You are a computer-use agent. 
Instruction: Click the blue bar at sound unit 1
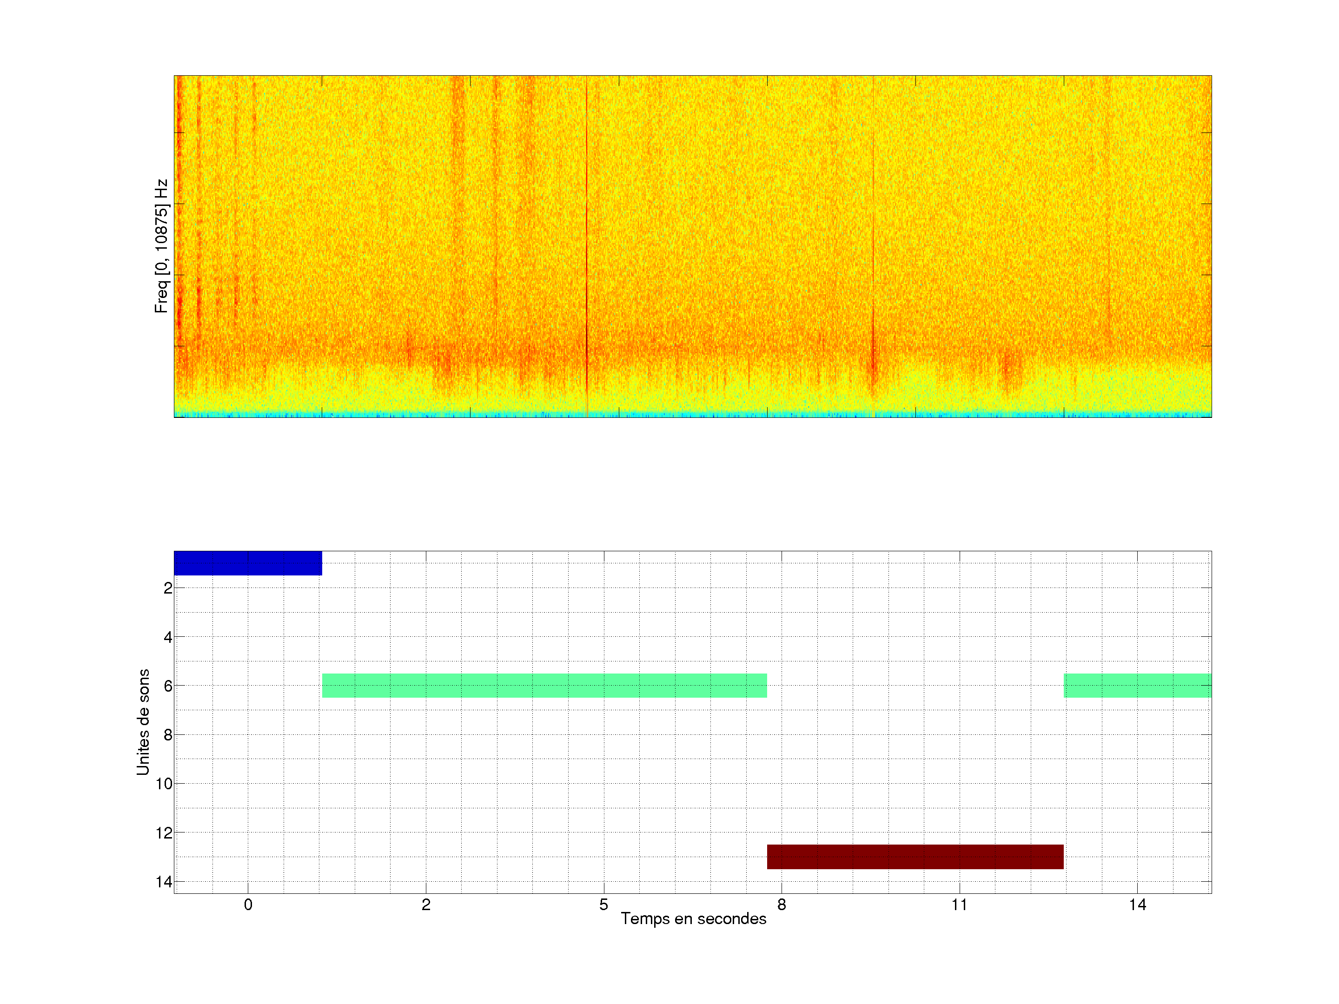[x=248, y=563]
